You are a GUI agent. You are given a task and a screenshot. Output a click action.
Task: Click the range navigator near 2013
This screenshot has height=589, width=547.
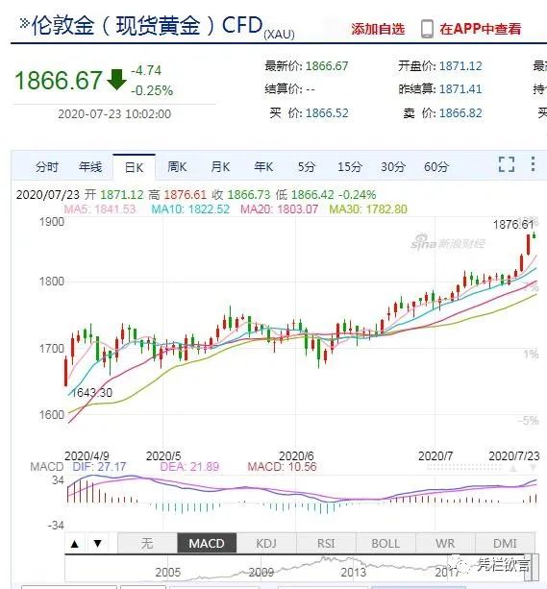tap(354, 572)
